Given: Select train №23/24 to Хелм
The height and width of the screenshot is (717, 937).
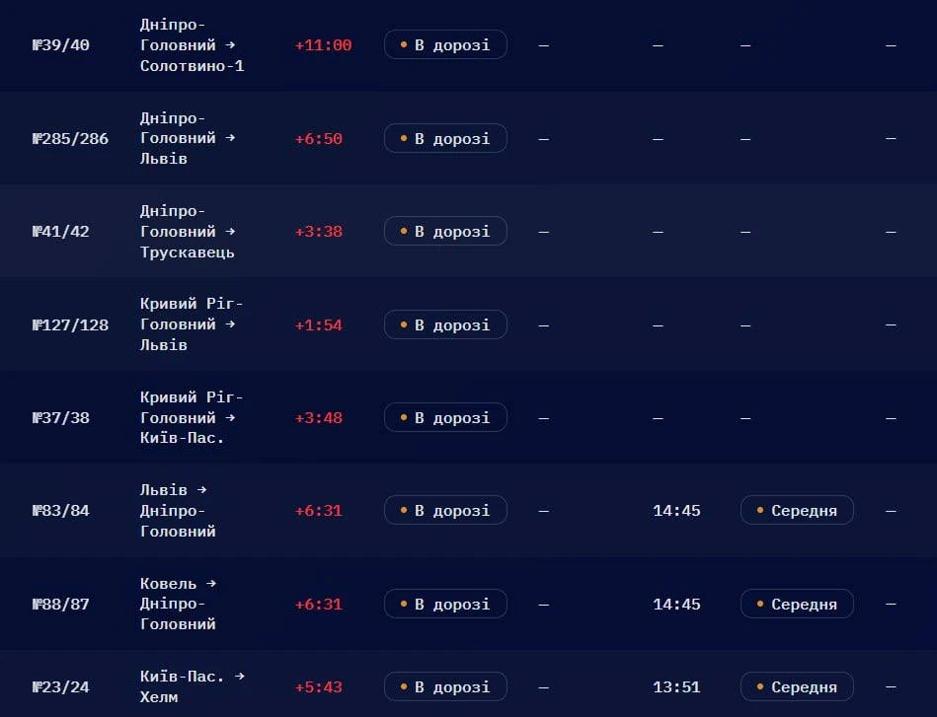Looking at the screenshot, I should point(61,687).
